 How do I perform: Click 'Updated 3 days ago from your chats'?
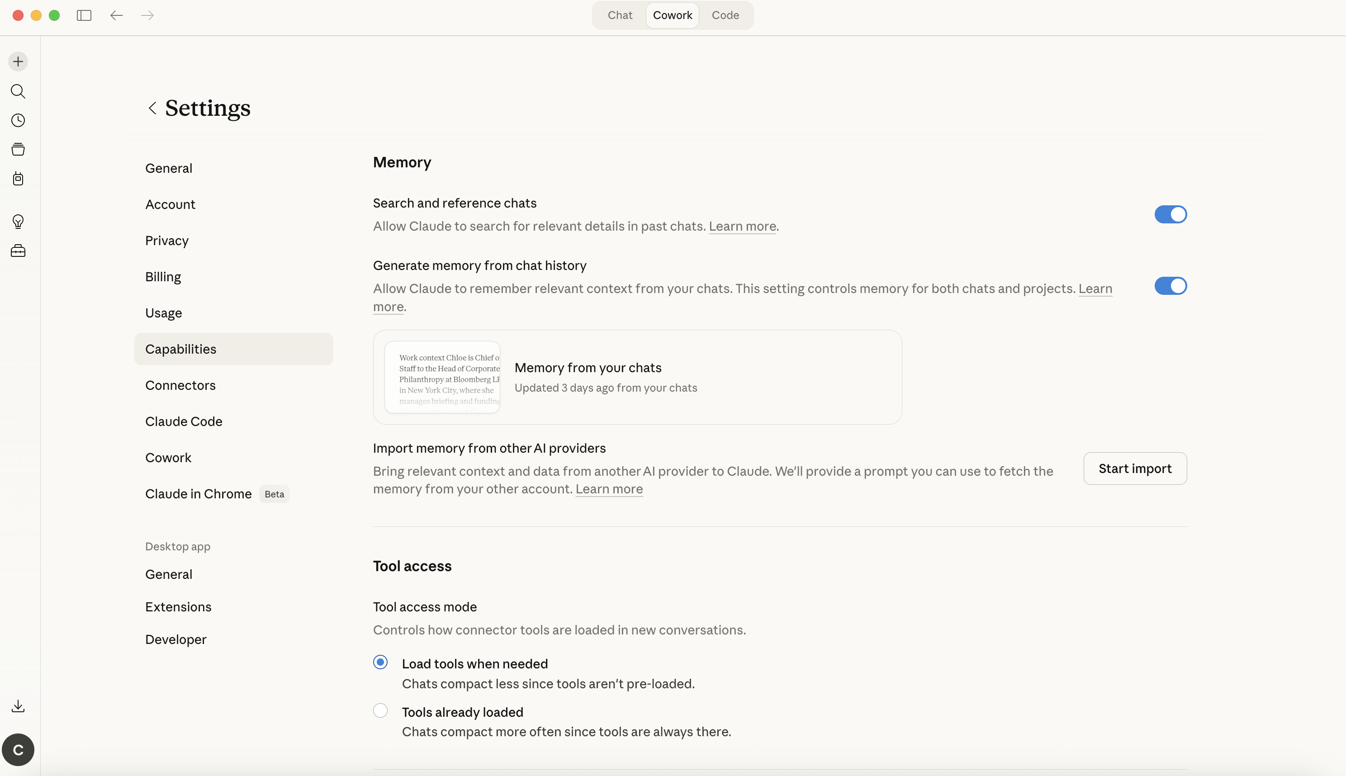[x=606, y=388]
